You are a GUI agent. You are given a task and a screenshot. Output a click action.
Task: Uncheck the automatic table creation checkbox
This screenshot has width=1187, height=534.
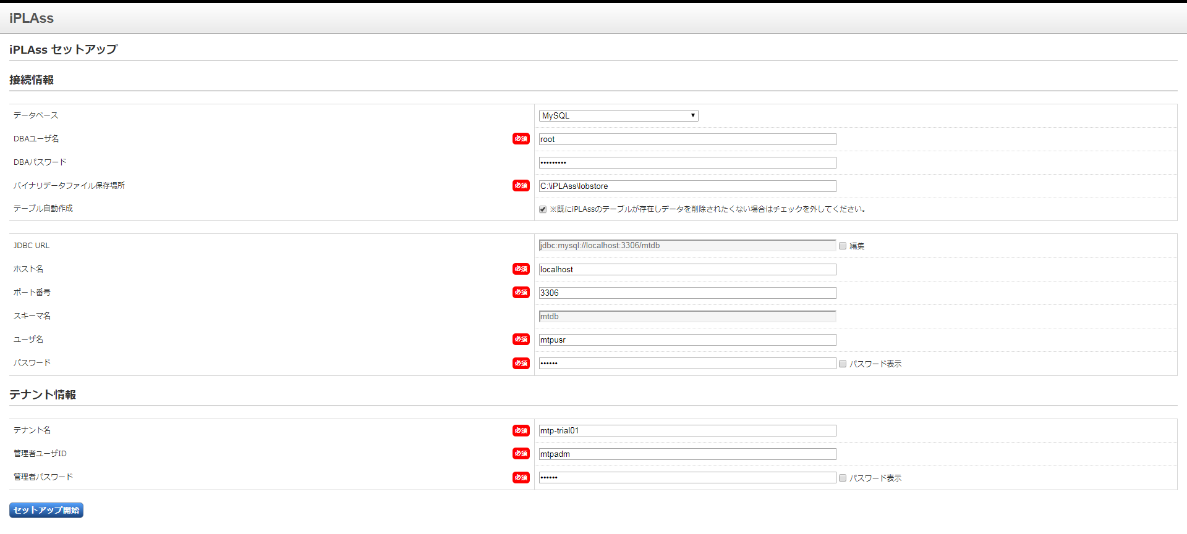coord(543,209)
